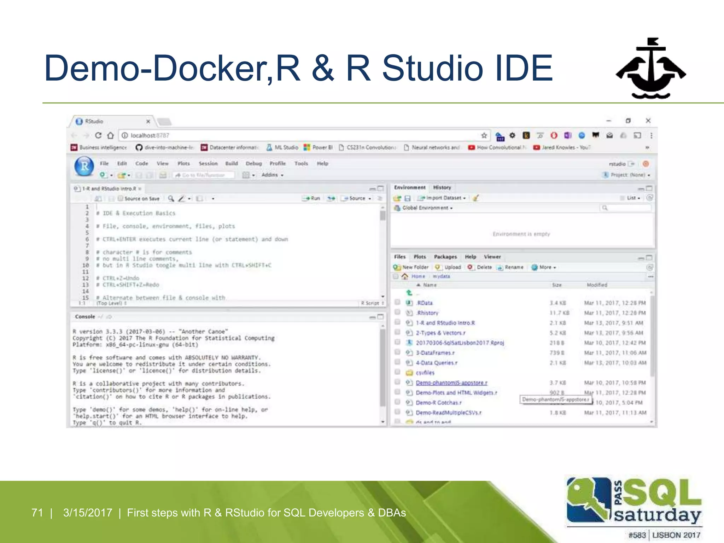Maximize the source editor pane
The height and width of the screenshot is (543, 724).
[380, 188]
